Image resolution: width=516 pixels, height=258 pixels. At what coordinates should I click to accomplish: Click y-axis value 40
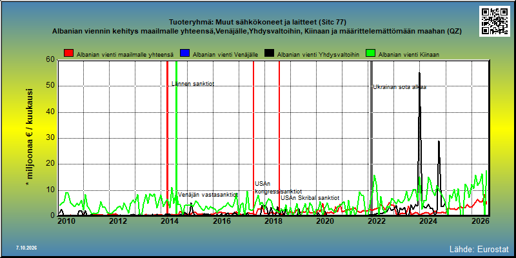[50, 112]
